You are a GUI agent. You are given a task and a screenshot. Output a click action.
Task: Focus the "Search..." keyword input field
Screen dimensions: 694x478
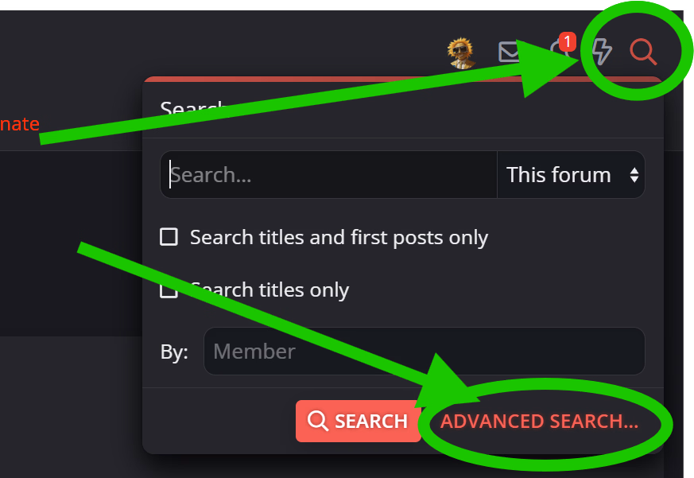(329, 174)
